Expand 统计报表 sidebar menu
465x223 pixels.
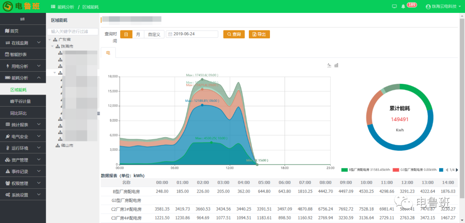23,125
